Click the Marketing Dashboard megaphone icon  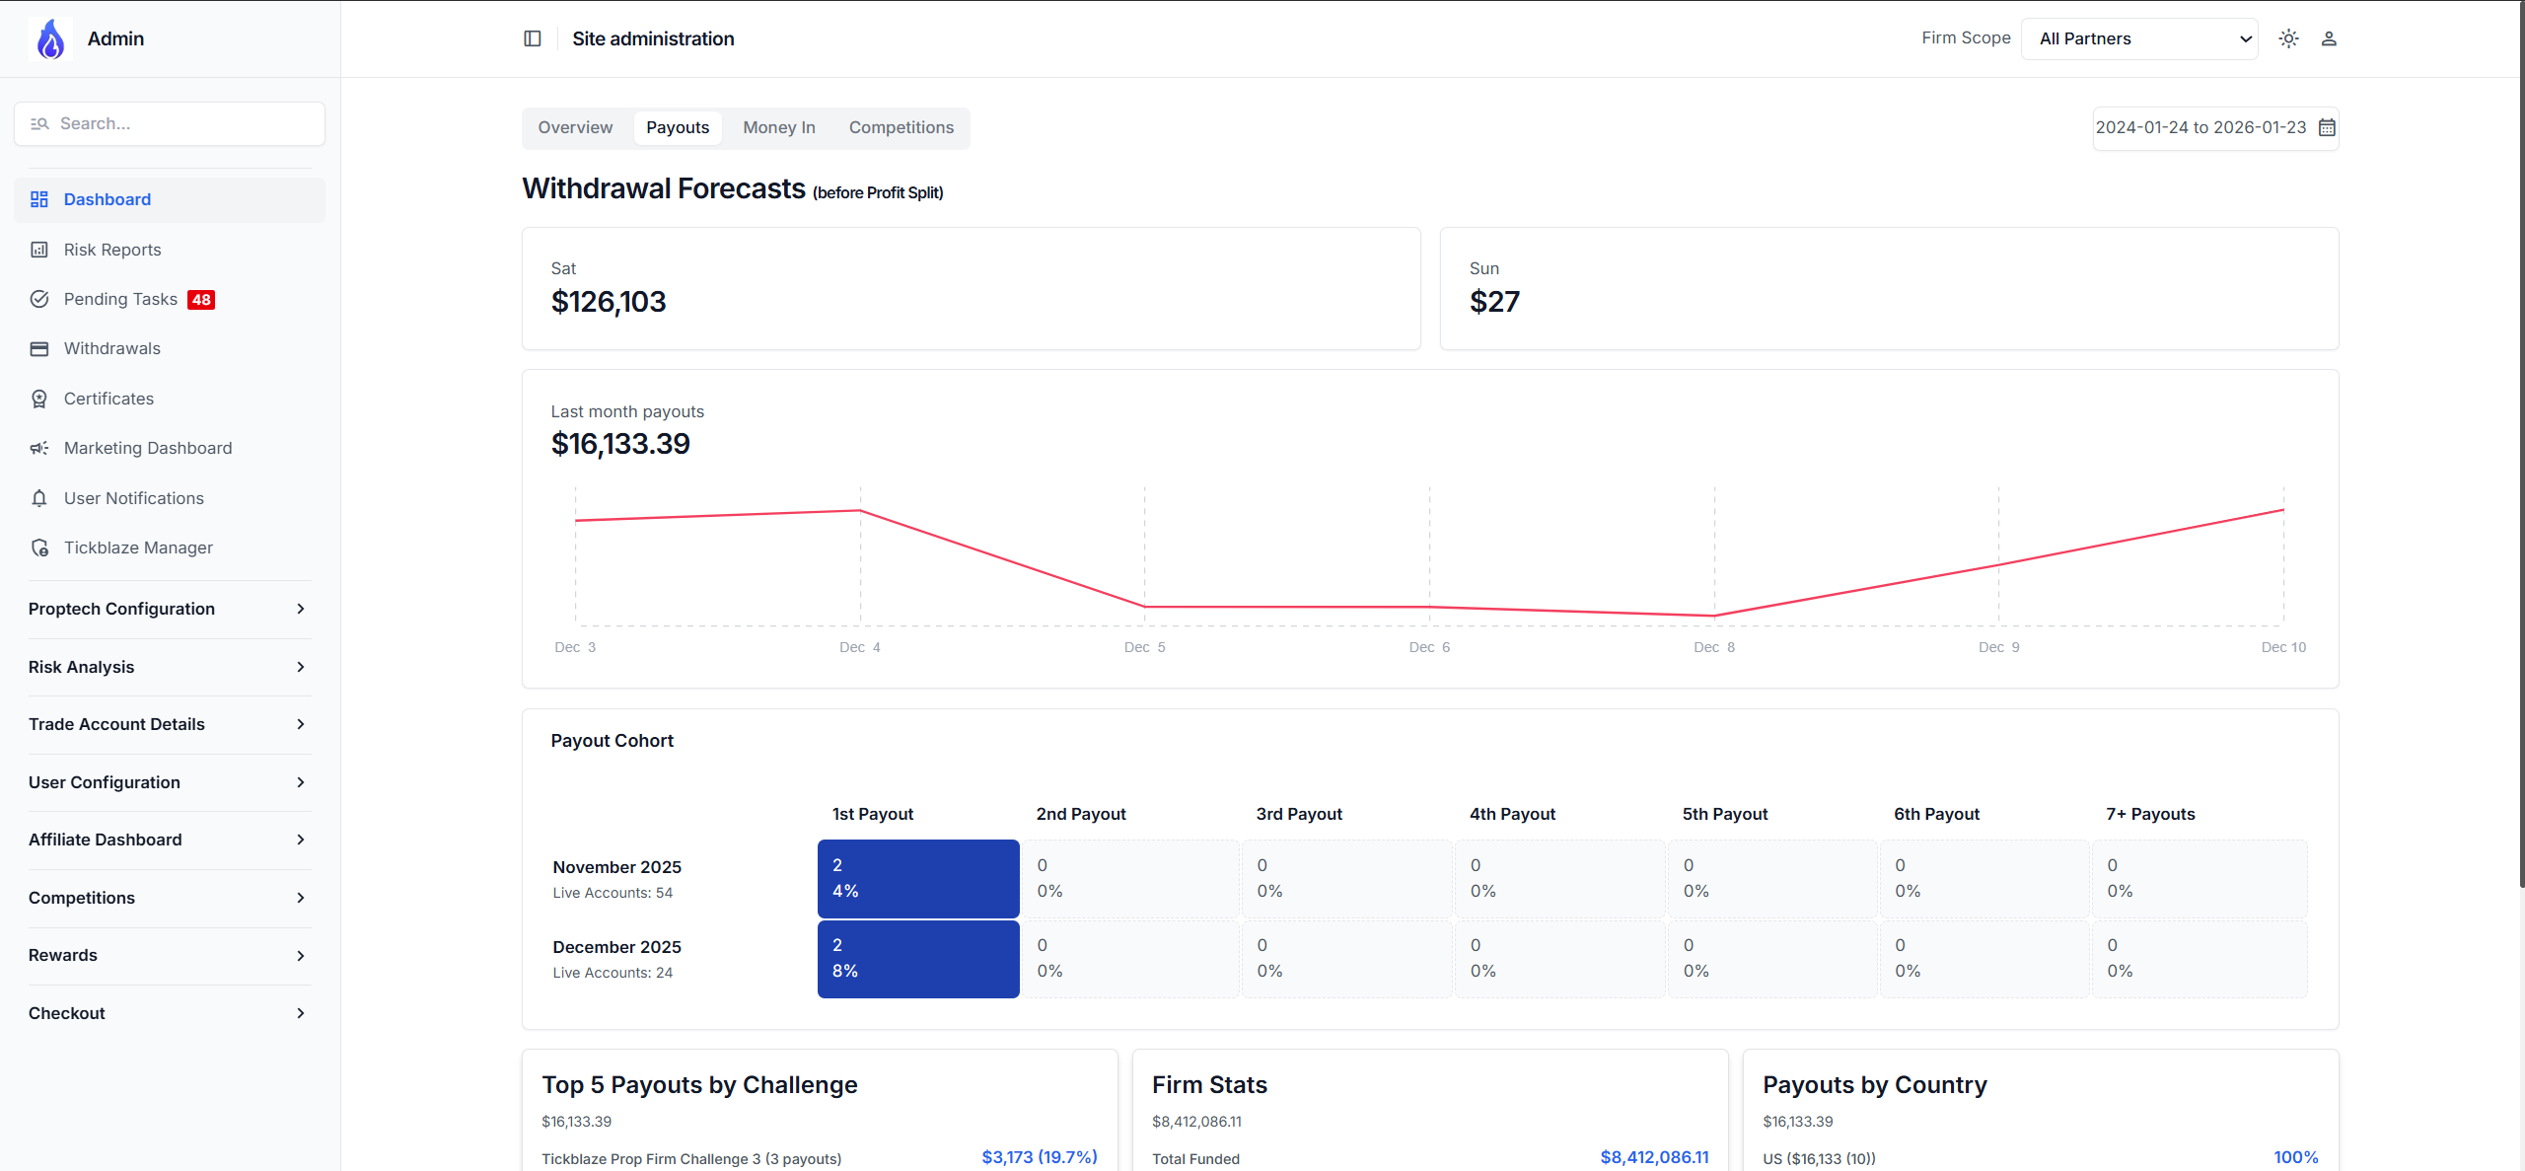(39, 448)
